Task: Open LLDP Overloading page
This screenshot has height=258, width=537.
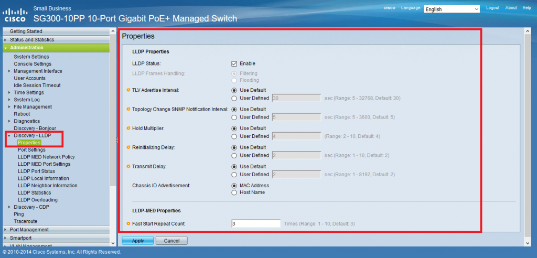Action: tap(38, 200)
